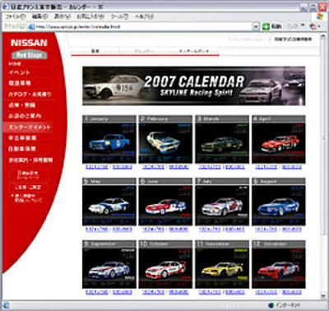The image size is (329, 311).
Task: Click the green Go arrow button
Action: pos(266,26)
